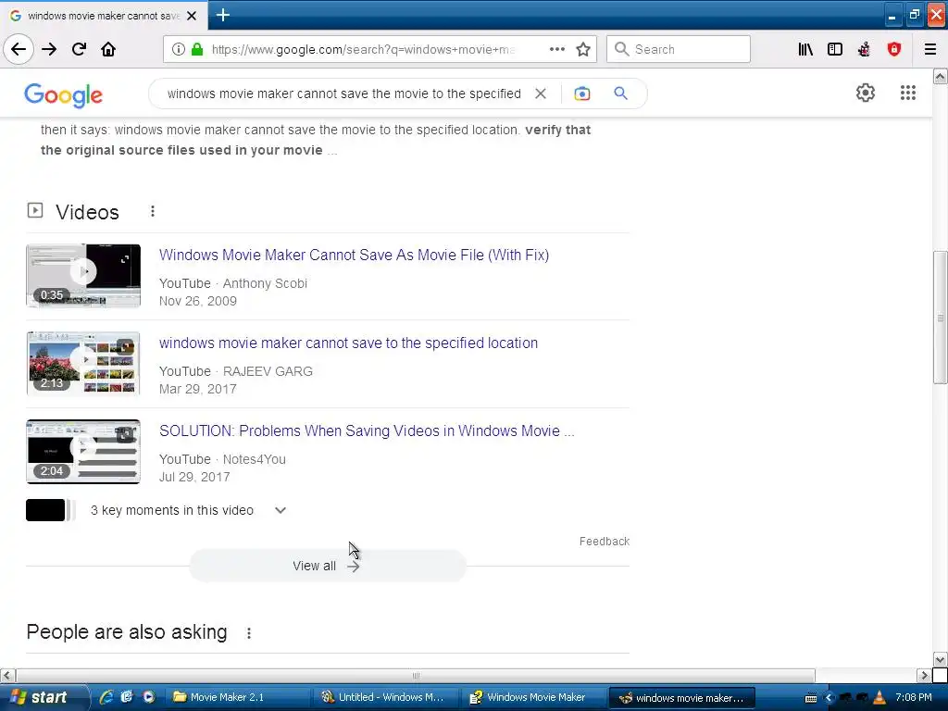
Task: Open People are also asking options menu
Action: pyautogui.click(x=248, y=633)
